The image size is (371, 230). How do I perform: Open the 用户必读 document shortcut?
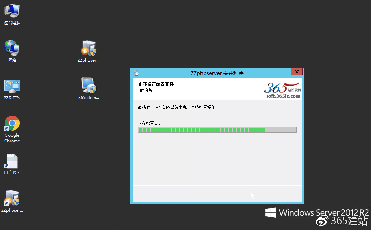(12, 164)
